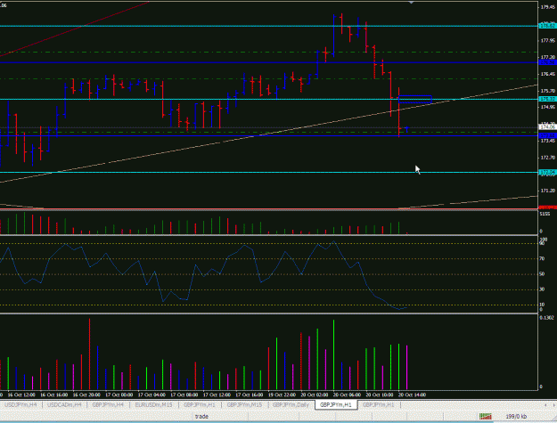The height and width of the screenshot is (423, 557).
Task: Click the 20 Oct 14:00 time label
Action: tap(412, 395)
